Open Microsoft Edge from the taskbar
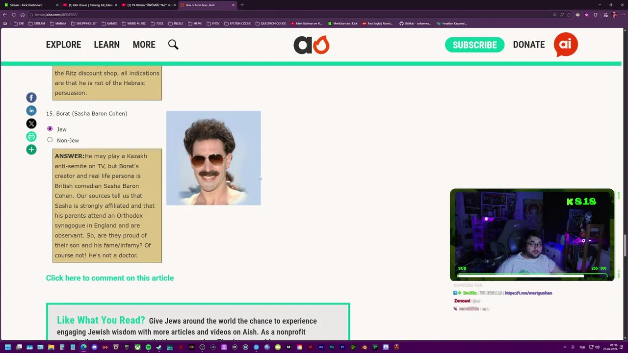 [x=83, y=347]
